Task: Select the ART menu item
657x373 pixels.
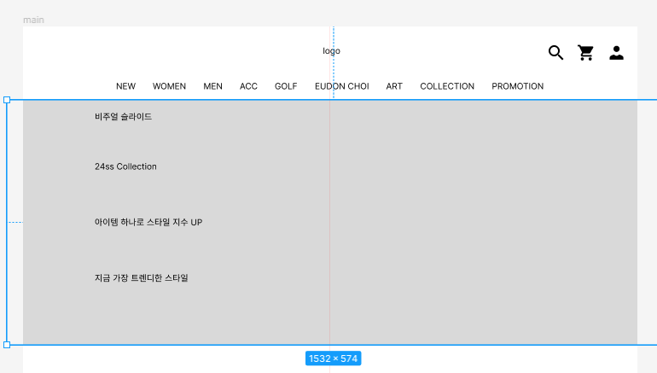Action: (x=394, y=86)
